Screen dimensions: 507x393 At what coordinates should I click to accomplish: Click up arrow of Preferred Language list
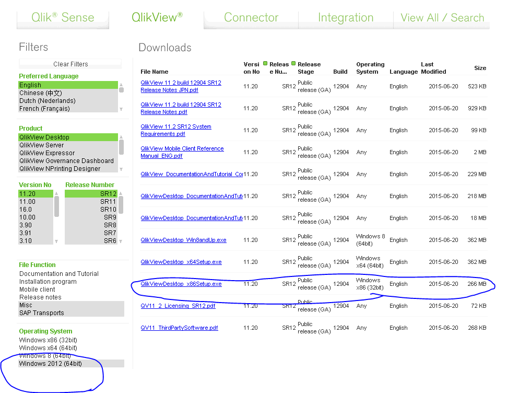(121, 85)
